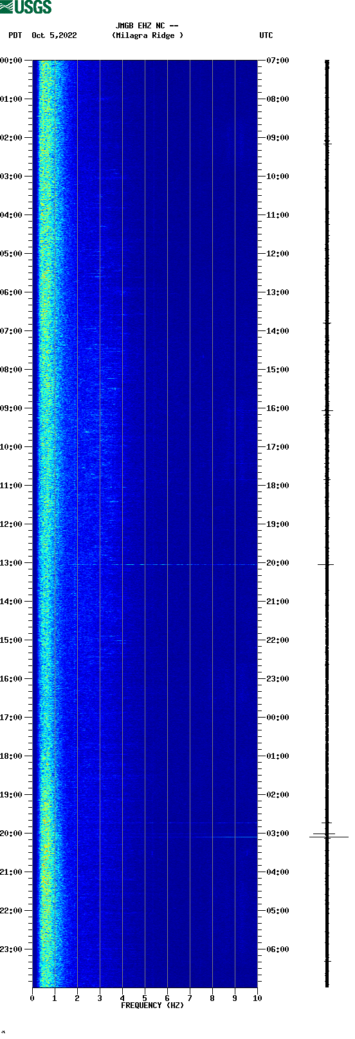Click the 08:00 PDT time label
Screen dimensions: 355x1039
12,370
